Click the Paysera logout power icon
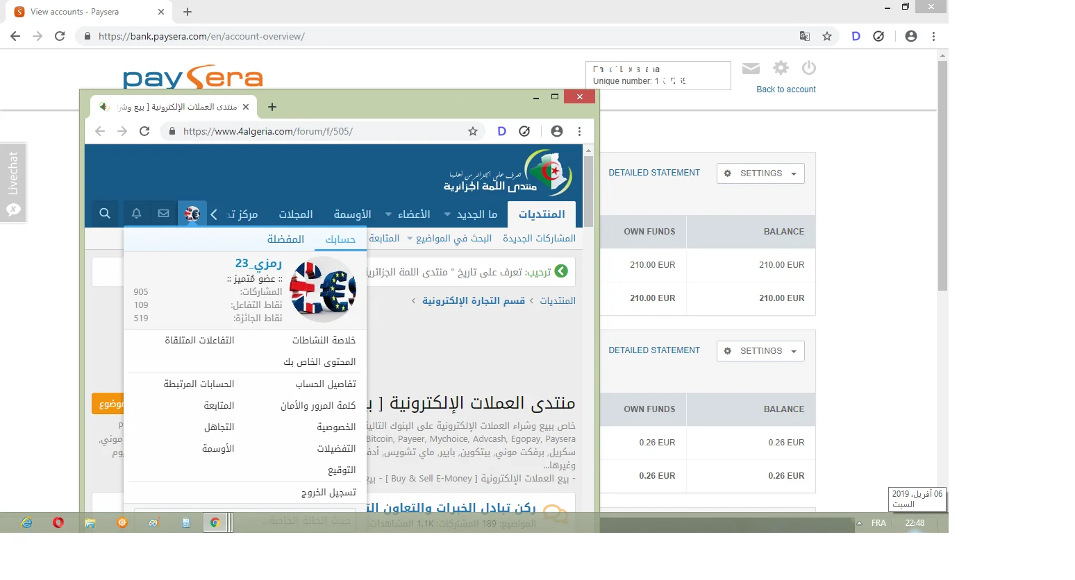The image size is (1075, 580). point(808,68)
